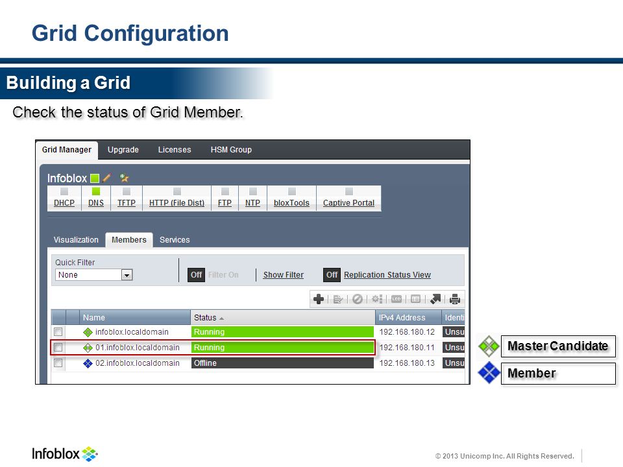Viewport: 623px width, 467px height.
Task: Click the Print toolbar icon
Action: (x=455, y=299)
